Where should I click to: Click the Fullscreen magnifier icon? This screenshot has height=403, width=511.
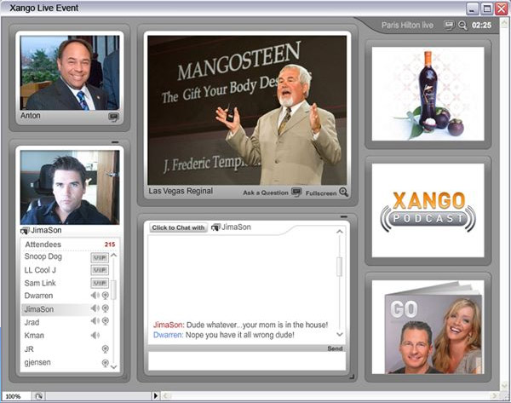[x=344, y=192]
